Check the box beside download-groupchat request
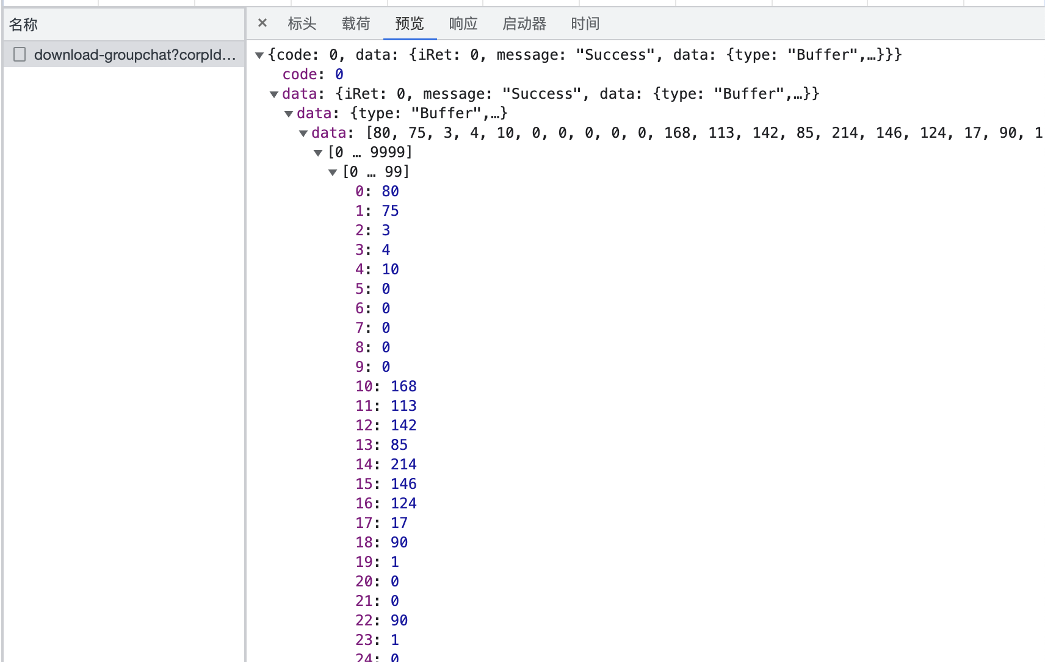 pyautogui.click(x=20, y=54)
